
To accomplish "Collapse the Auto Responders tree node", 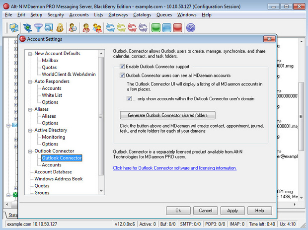I will pos(30,81).
